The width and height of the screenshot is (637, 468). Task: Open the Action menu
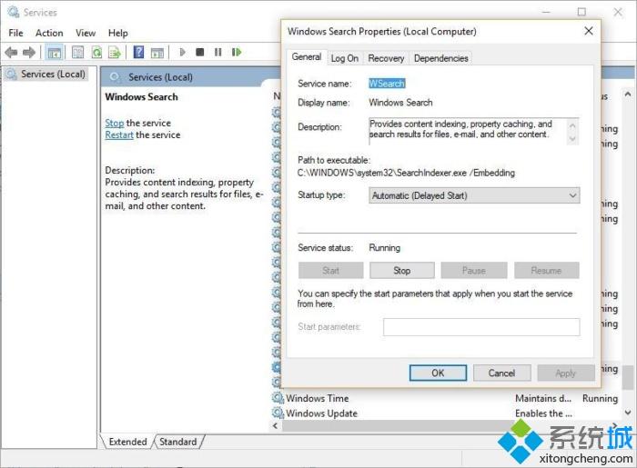click(x=49, y=33)
